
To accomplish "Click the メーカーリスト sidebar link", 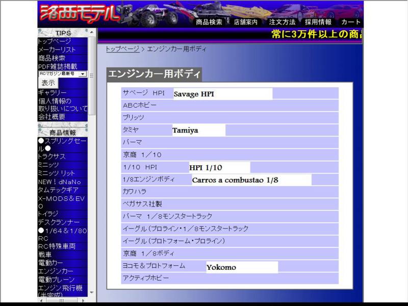I will [x=57, y=49].
